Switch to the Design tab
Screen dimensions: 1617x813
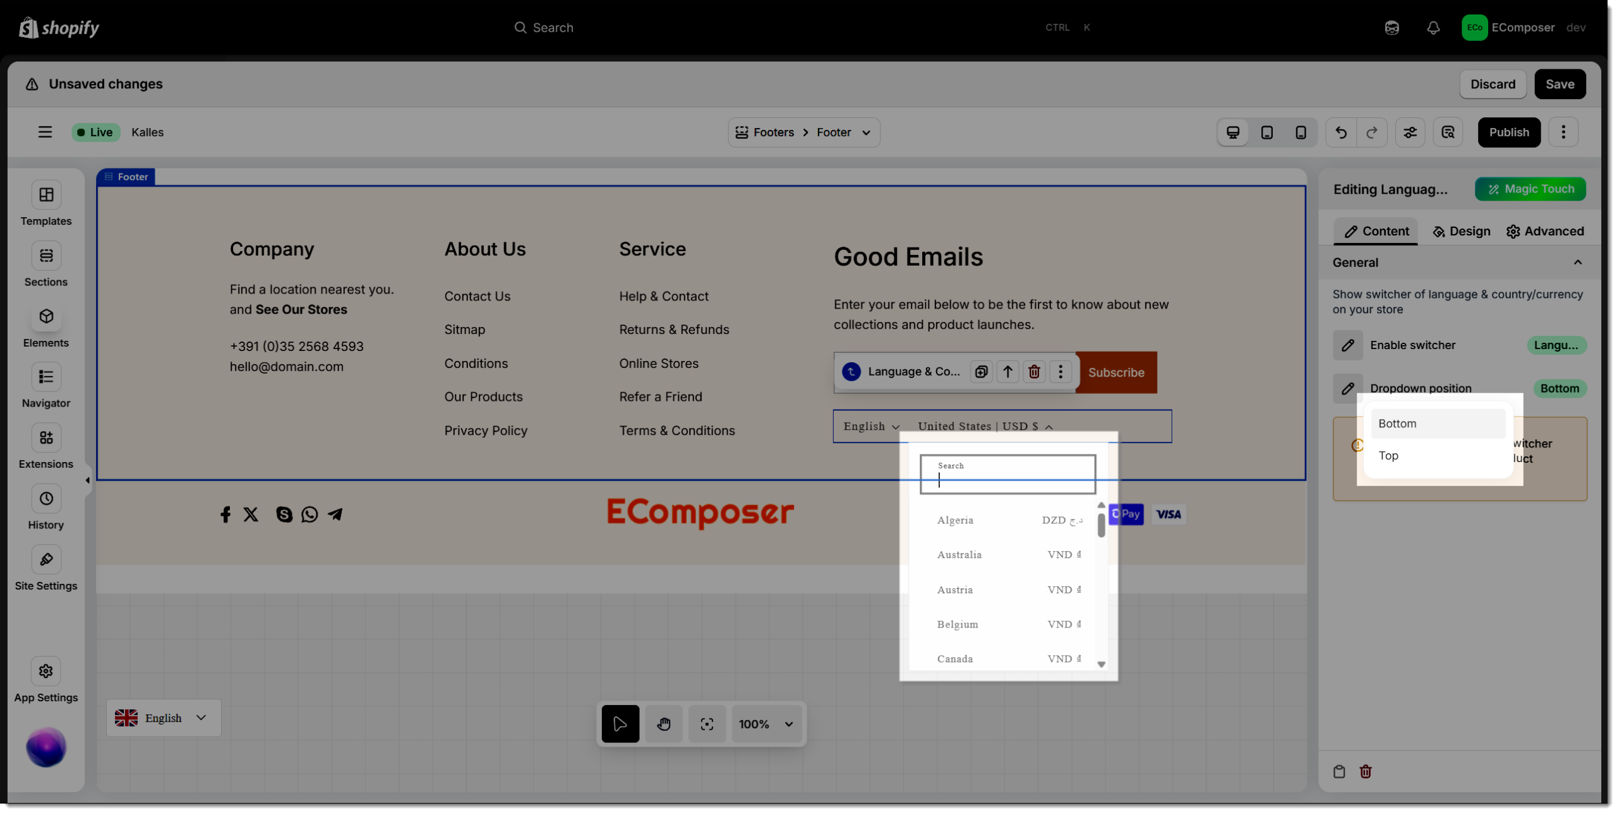[x=1461, y=232]
